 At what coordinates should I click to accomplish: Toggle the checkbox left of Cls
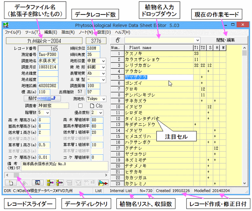[81, 106]
